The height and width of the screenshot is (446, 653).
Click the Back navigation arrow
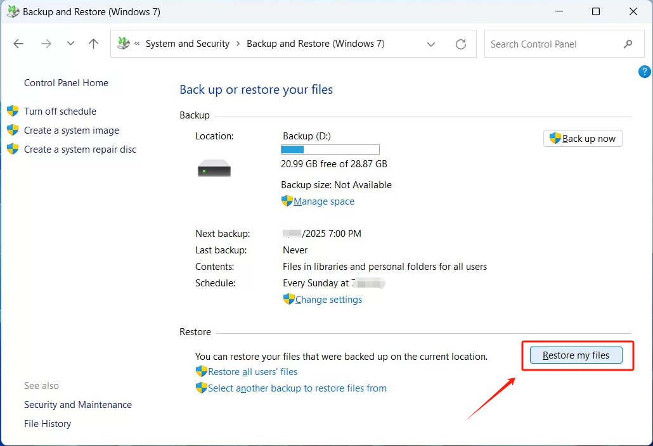click(18, 44)
